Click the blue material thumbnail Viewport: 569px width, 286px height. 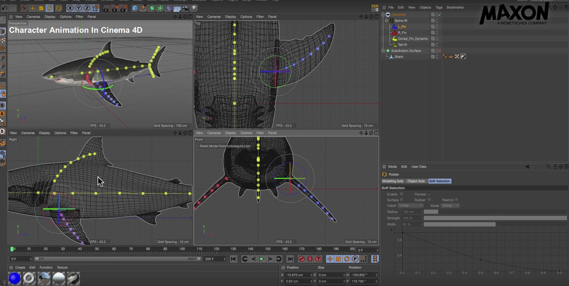pos(15,278)
